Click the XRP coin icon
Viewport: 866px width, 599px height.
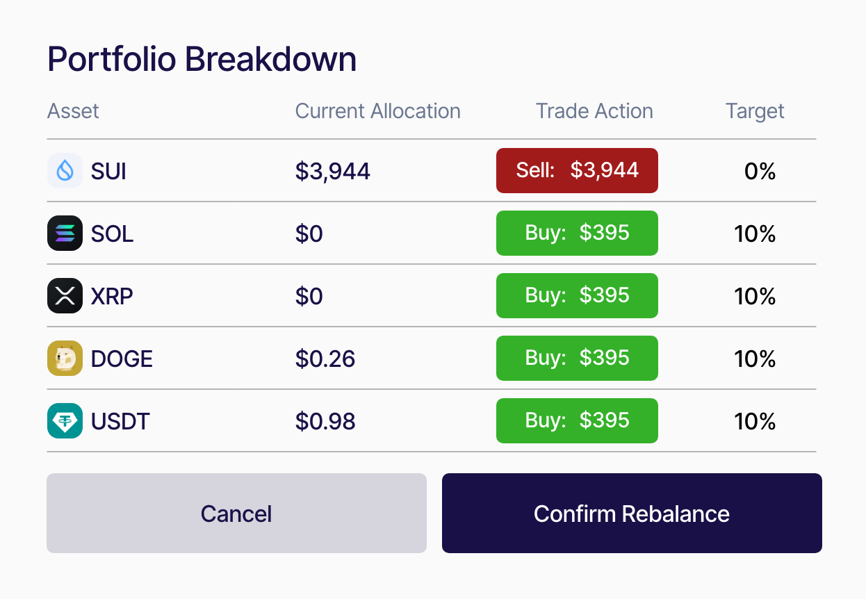(x=65, y=296)
